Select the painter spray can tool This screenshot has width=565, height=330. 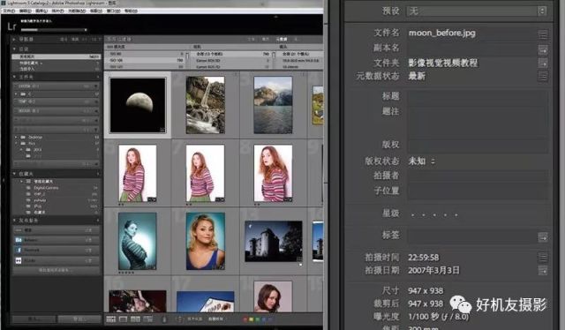point(164,319)
